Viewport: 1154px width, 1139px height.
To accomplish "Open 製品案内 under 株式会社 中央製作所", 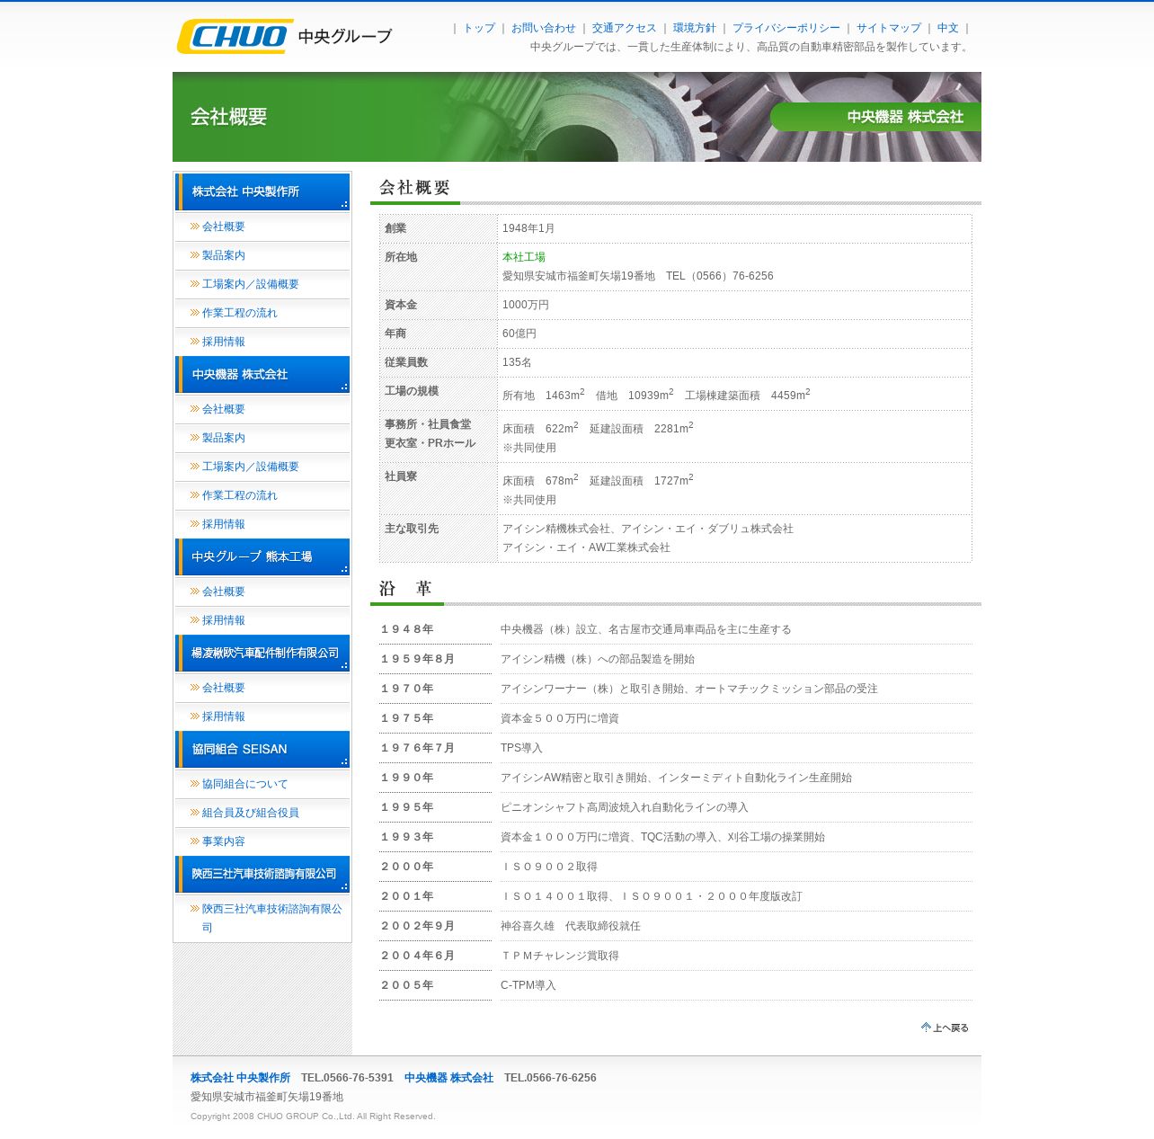I will 223,255.
